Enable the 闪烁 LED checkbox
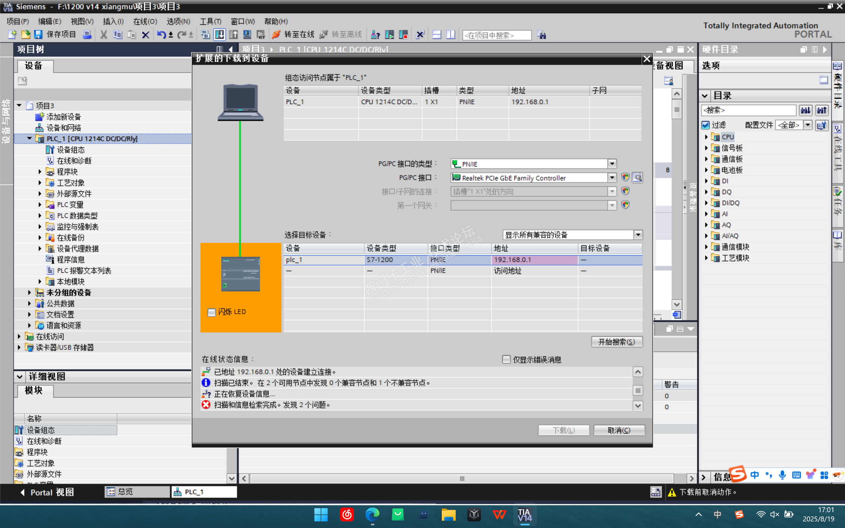Image resolution: width=845 pixels, height=528 pixels. click(x=212, y=312)
